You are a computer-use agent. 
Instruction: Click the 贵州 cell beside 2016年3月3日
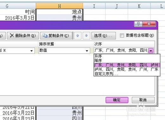pyautogui.click(x=60, y=18)
